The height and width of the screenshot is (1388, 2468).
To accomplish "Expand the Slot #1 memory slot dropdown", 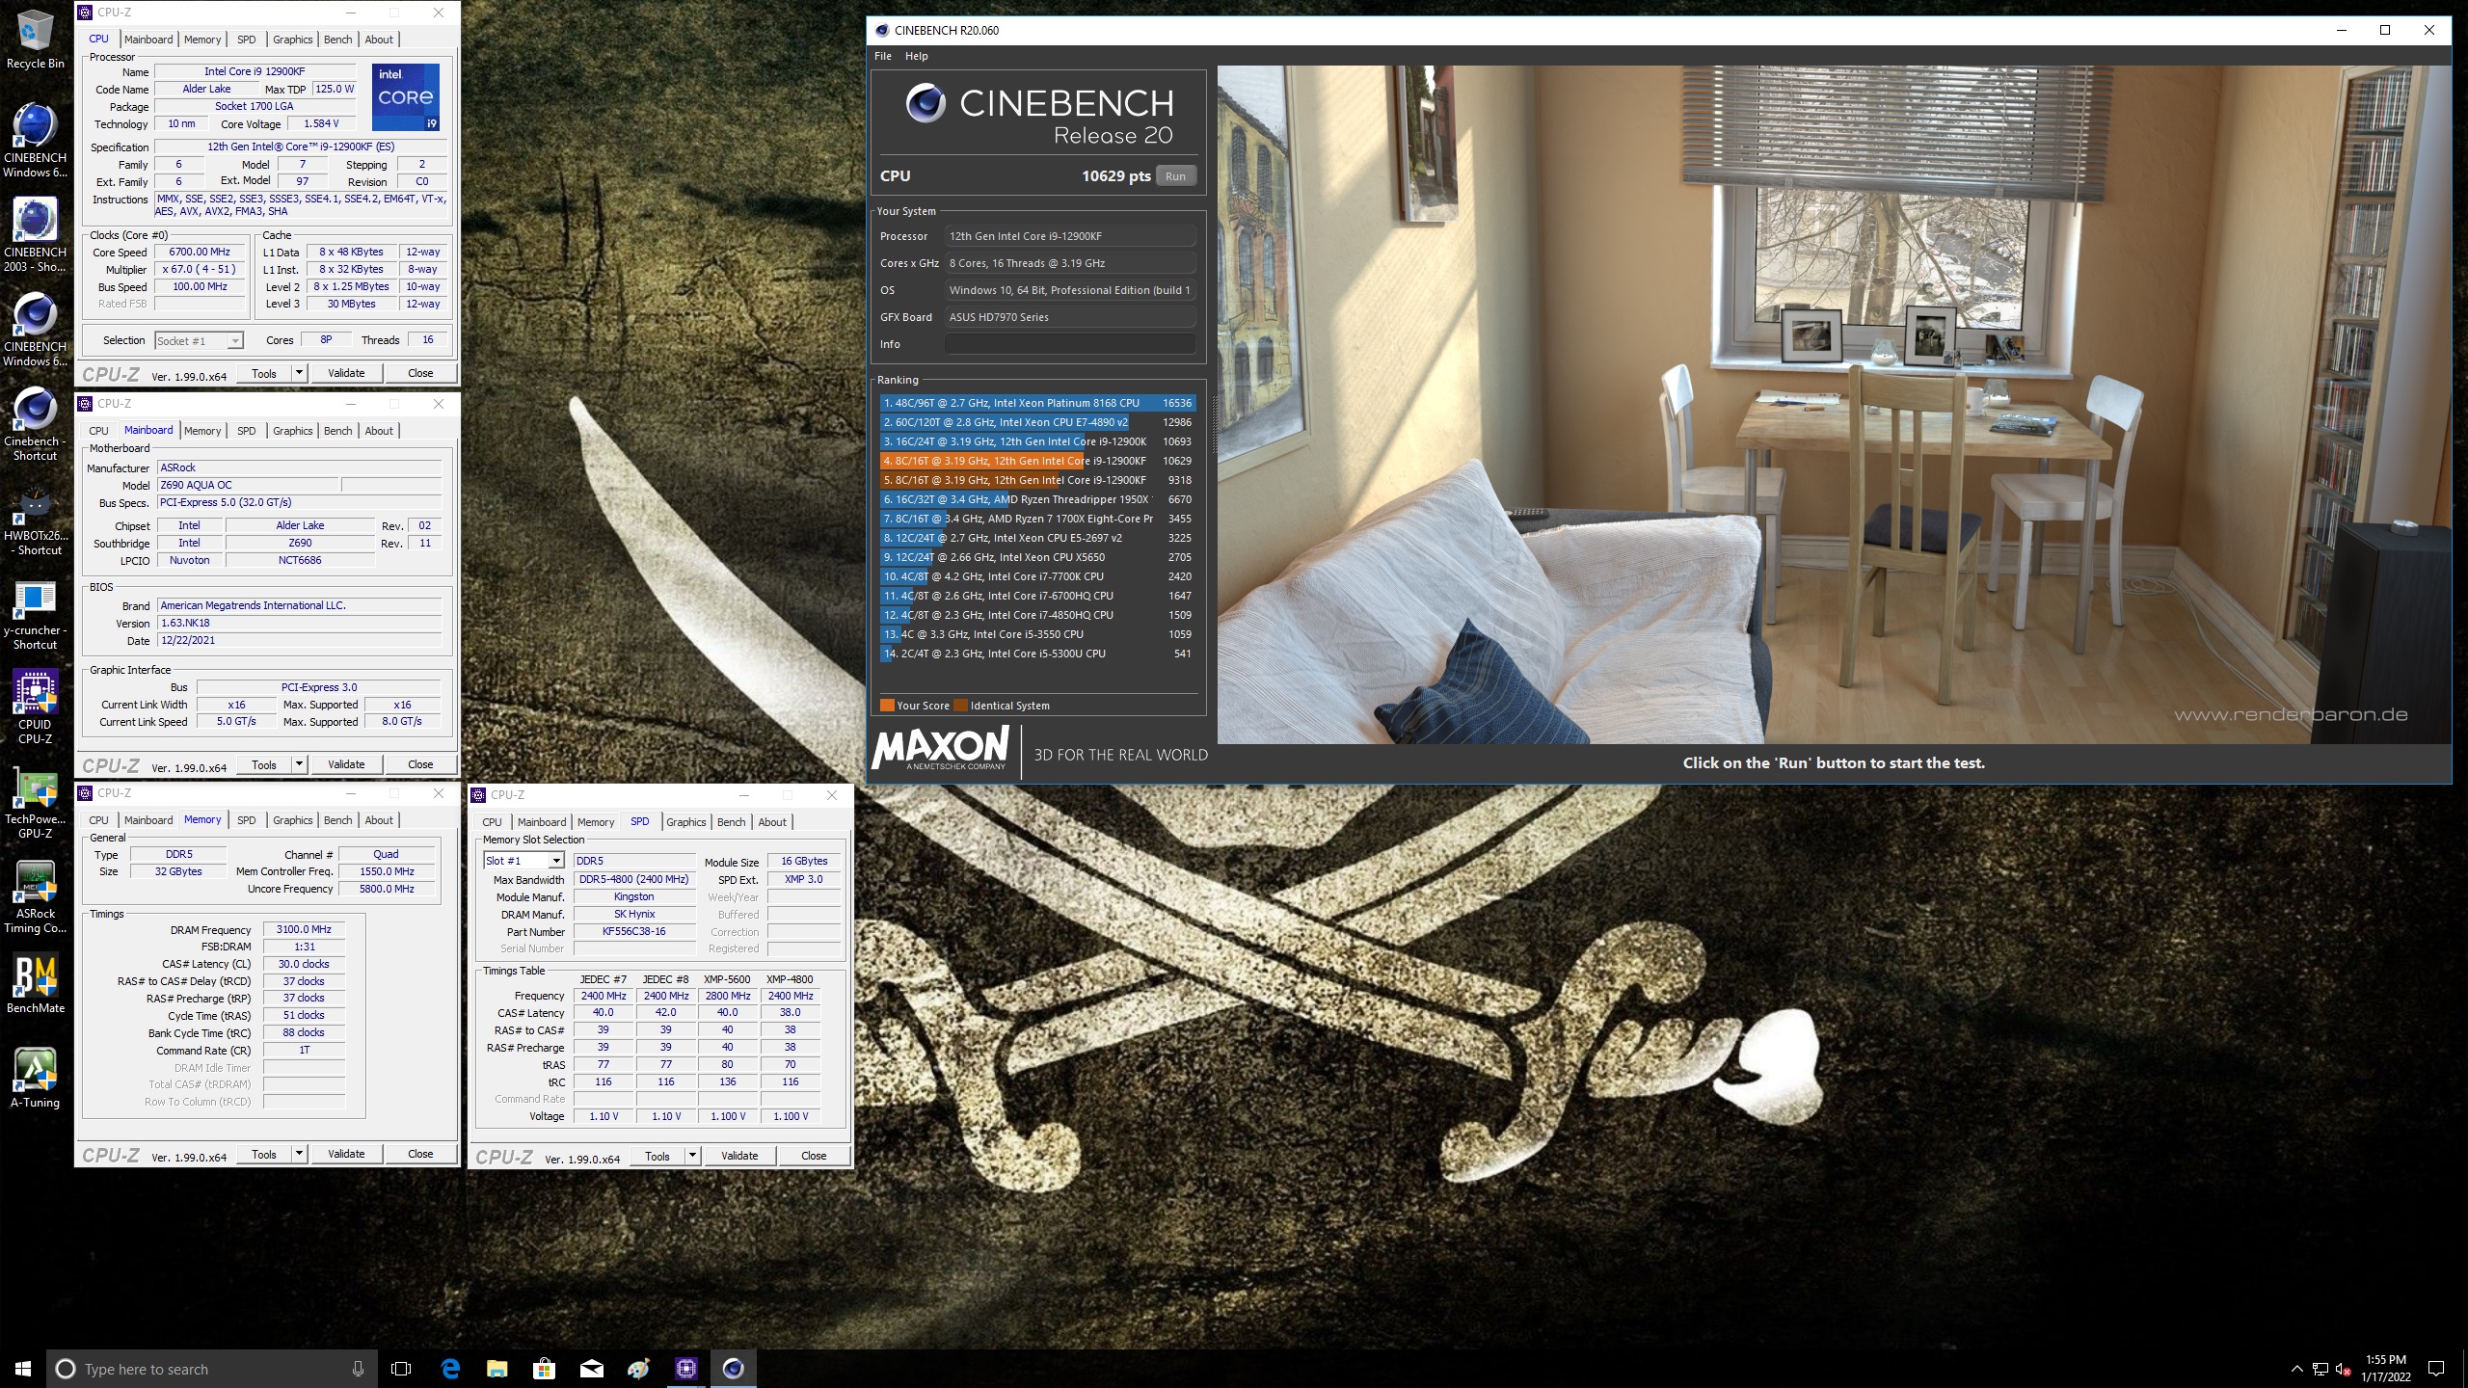I will (556, 861).
